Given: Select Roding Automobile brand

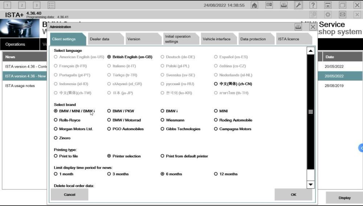Looking at the screenshot, I should point(233,120).
